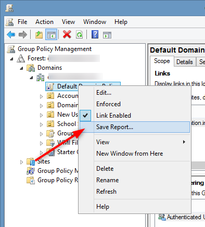The image size is (205, 227).
Task: Click the Domains folder icon
Action: coord(31,68)
